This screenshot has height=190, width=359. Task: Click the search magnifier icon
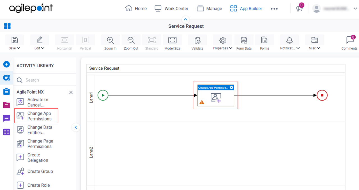coord(19,80)
